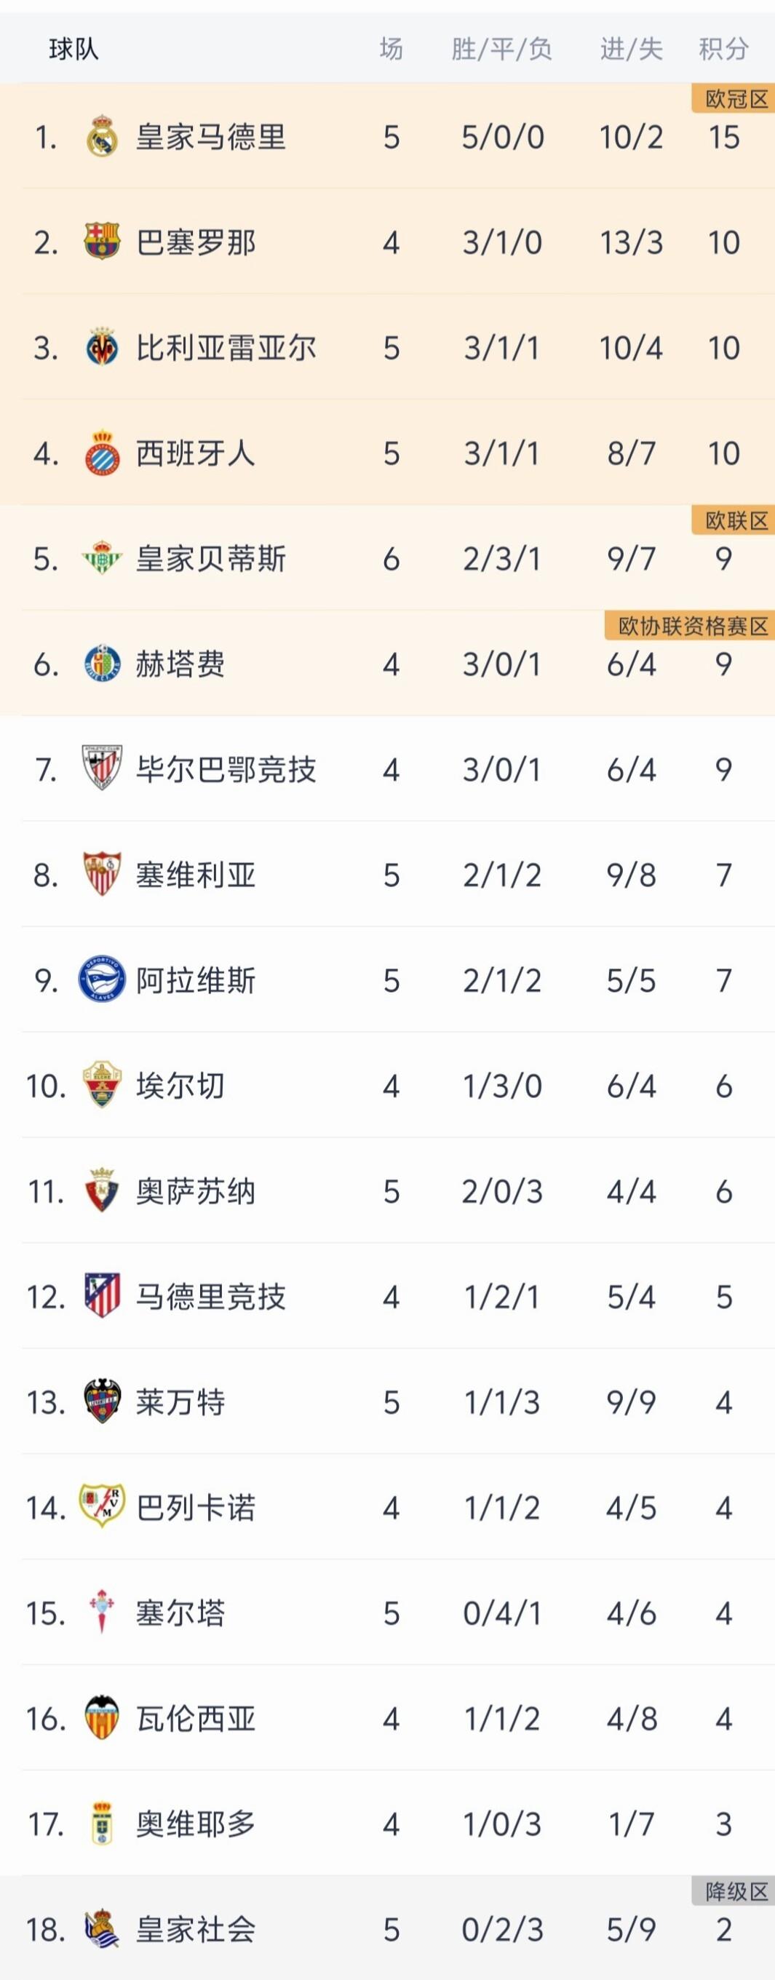Select the 欧协联资格赛区 label

click(x=693, y=627)
